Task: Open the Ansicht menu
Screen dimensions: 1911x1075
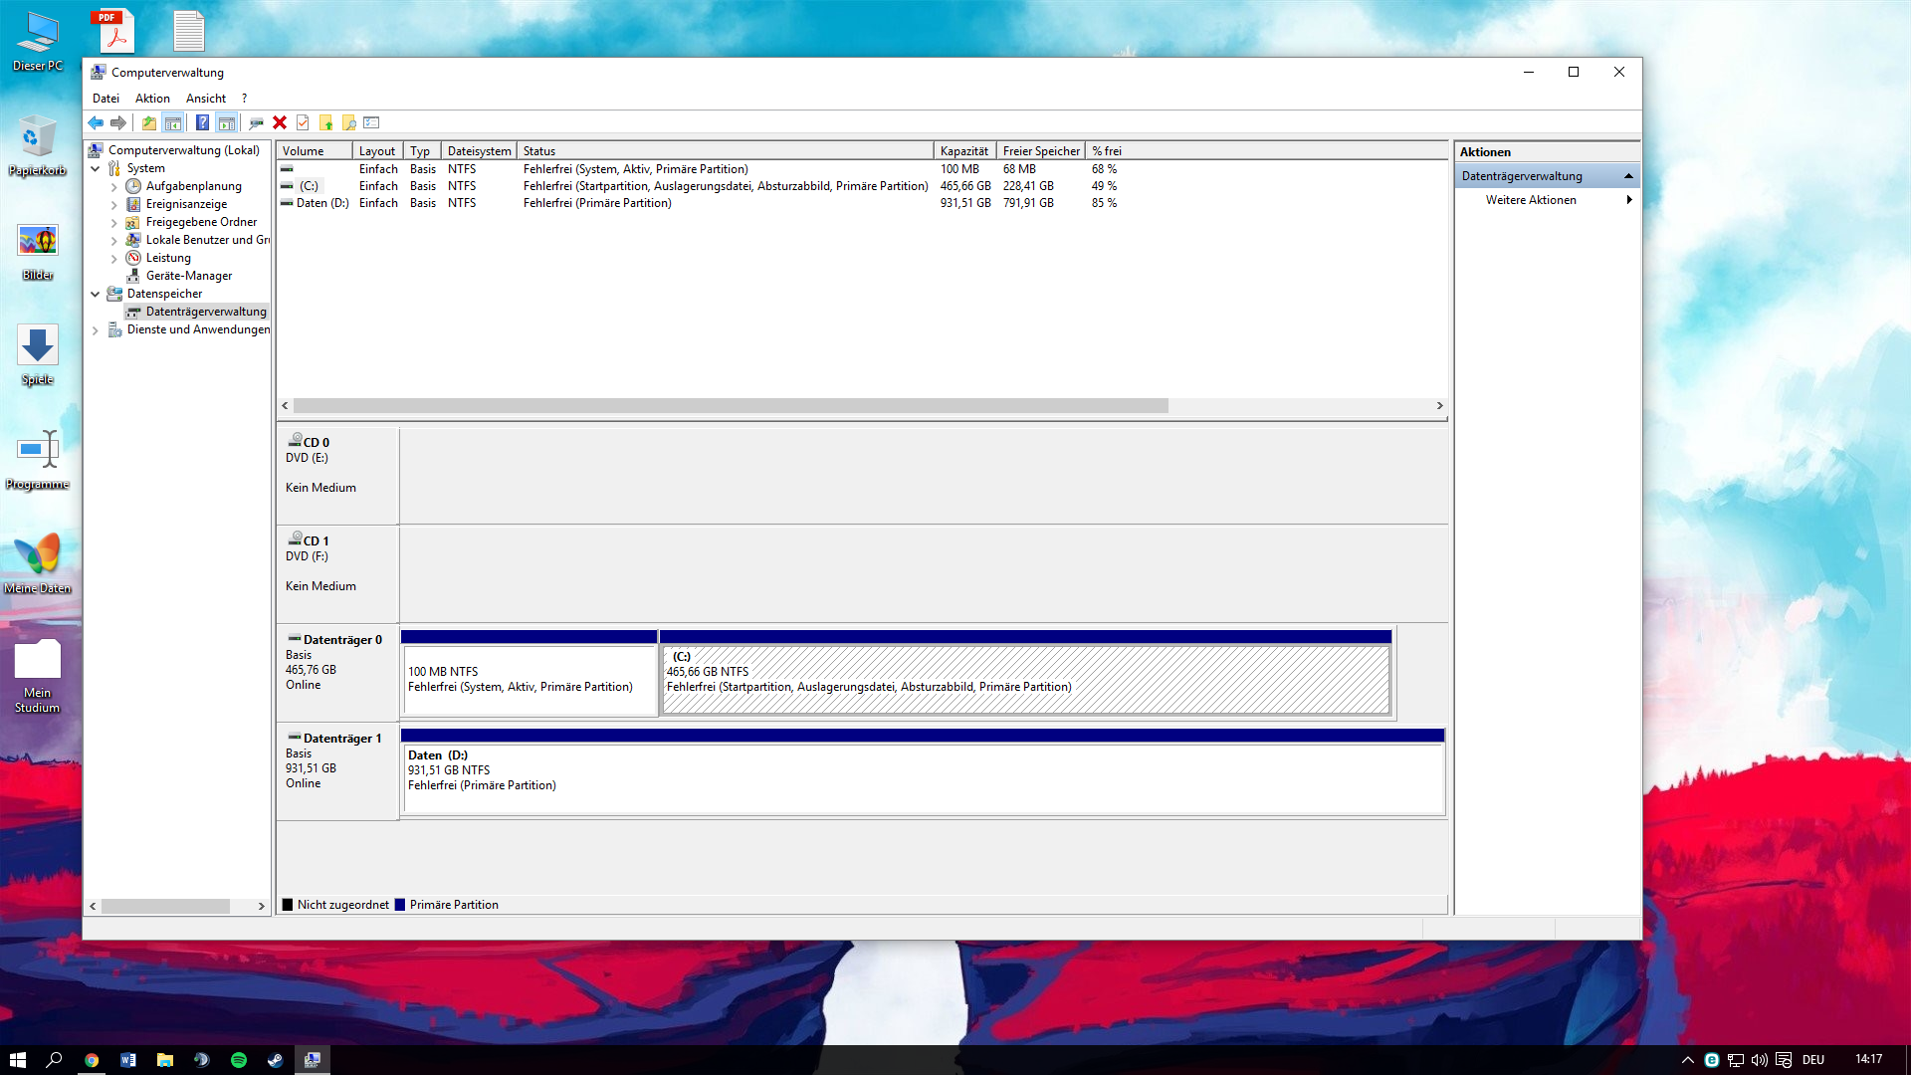Action: tap(205, 99)
